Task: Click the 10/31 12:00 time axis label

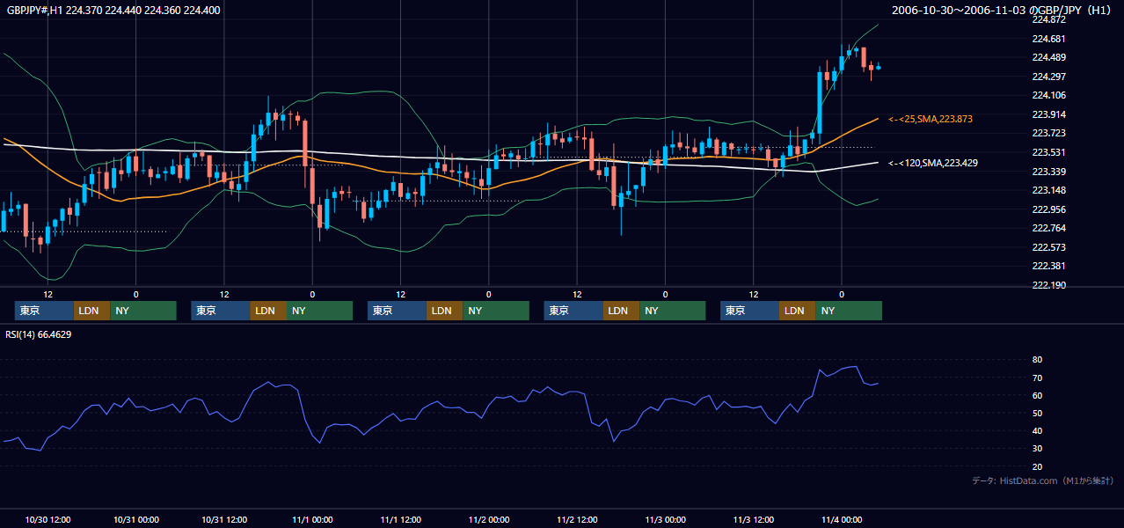Action: (x=224, y=520)
